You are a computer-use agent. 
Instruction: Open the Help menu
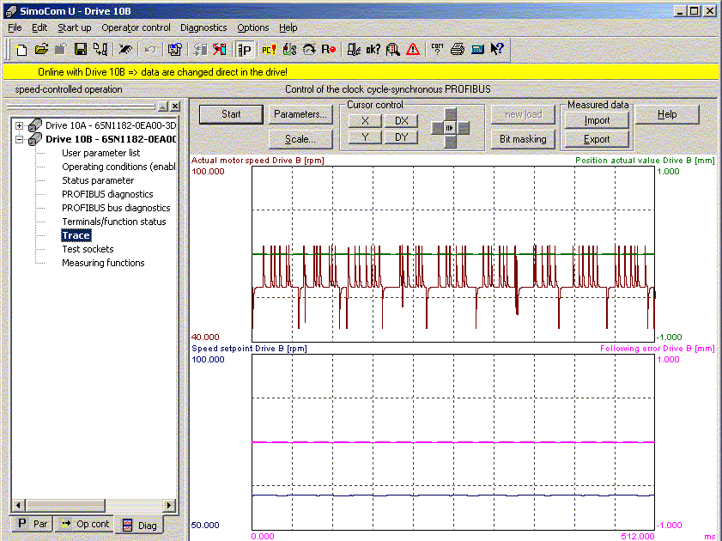click(x=288, y=27)
